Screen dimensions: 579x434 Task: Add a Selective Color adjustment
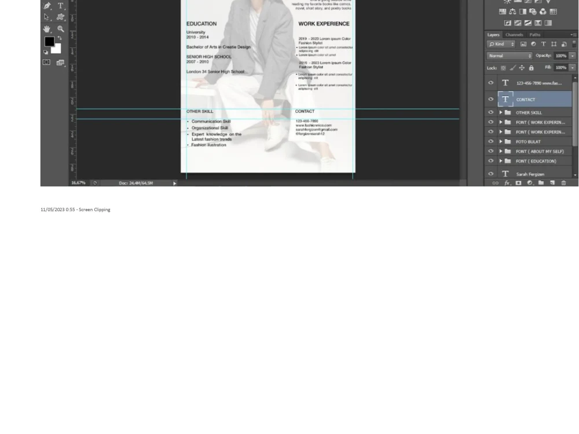(538, 23)
